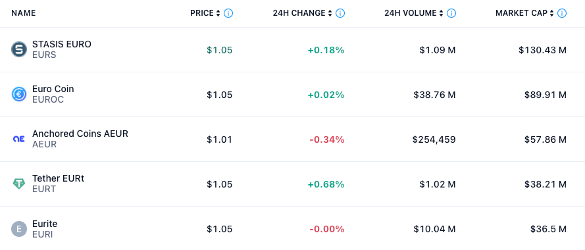Show the Market Cap info tooltip icon

[562, 13]
